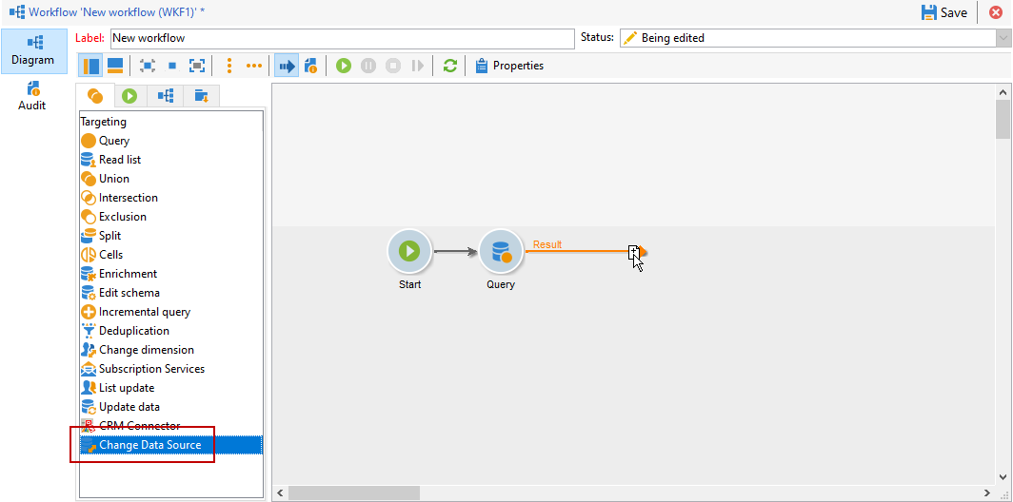The height and width of the screenshot is (502, 1013).
Task: Select the Edit schema activity
Action: pyautogui.click(x=171, y=293)
